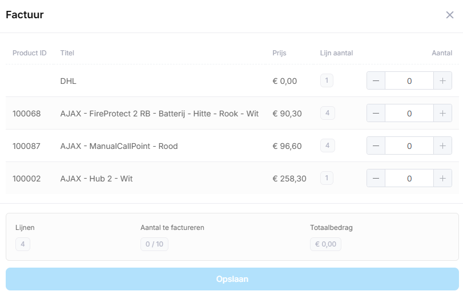This screenshot has height=295, width=463.
Task: Click the Hub 2 quantity input
Action: point(409,179)
